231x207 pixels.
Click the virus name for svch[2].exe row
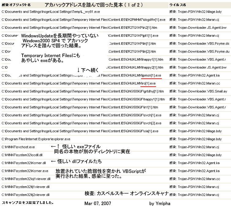[x=194, y=123]
